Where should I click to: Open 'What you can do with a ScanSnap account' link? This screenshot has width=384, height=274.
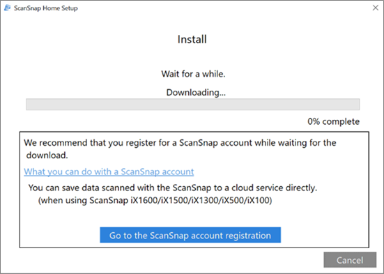click(x=109, y=172)
